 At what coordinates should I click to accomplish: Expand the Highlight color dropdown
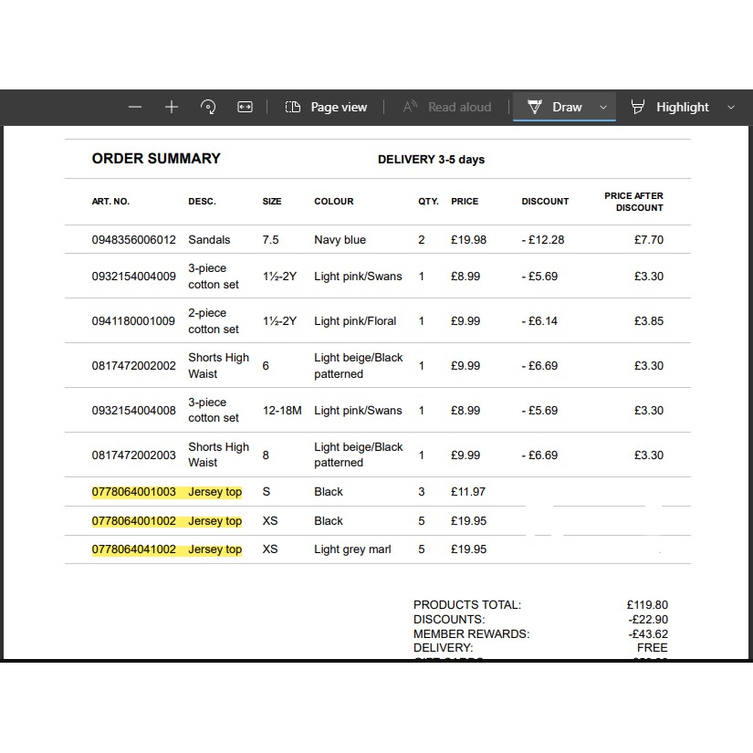tap(731, 107)
